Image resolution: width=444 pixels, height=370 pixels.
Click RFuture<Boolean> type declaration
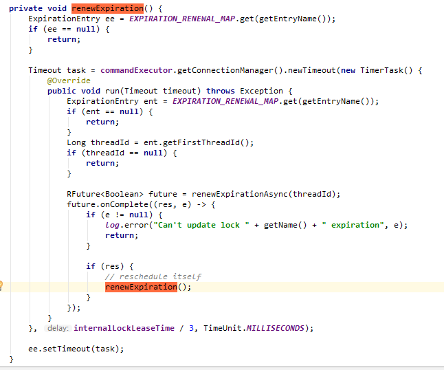point(105,194)
